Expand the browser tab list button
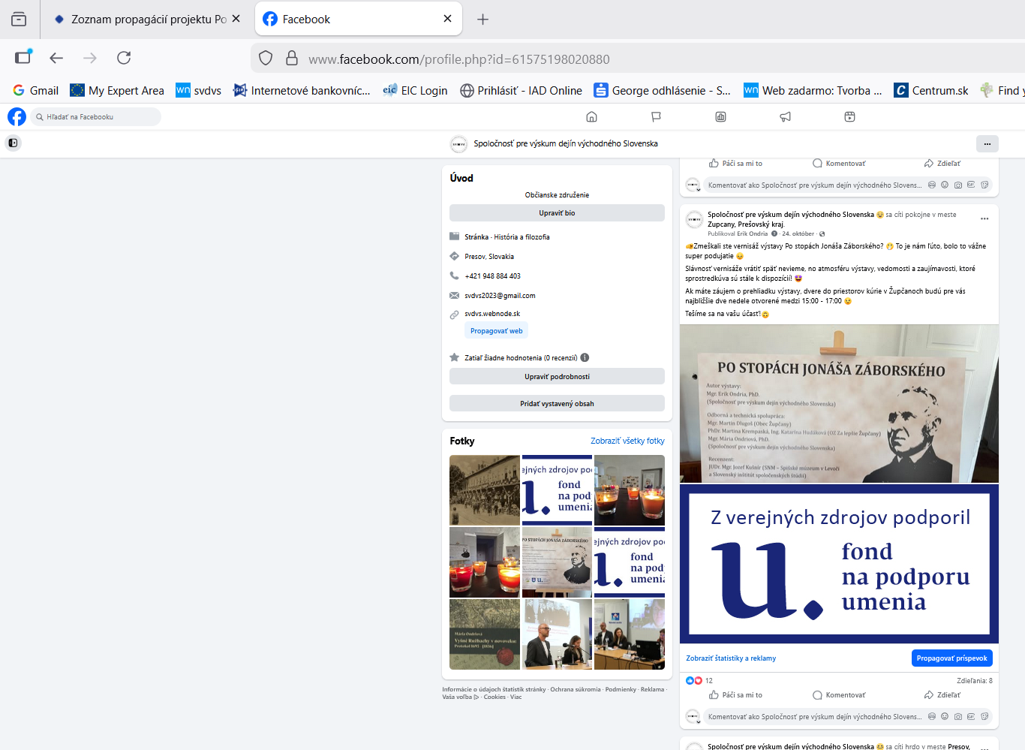This screenshot has height=750, width=1025. tap(19, 20)
